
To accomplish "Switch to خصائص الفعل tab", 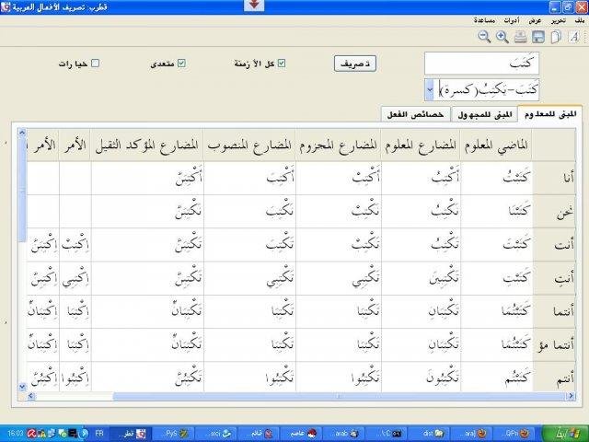I will pos(416,112).
